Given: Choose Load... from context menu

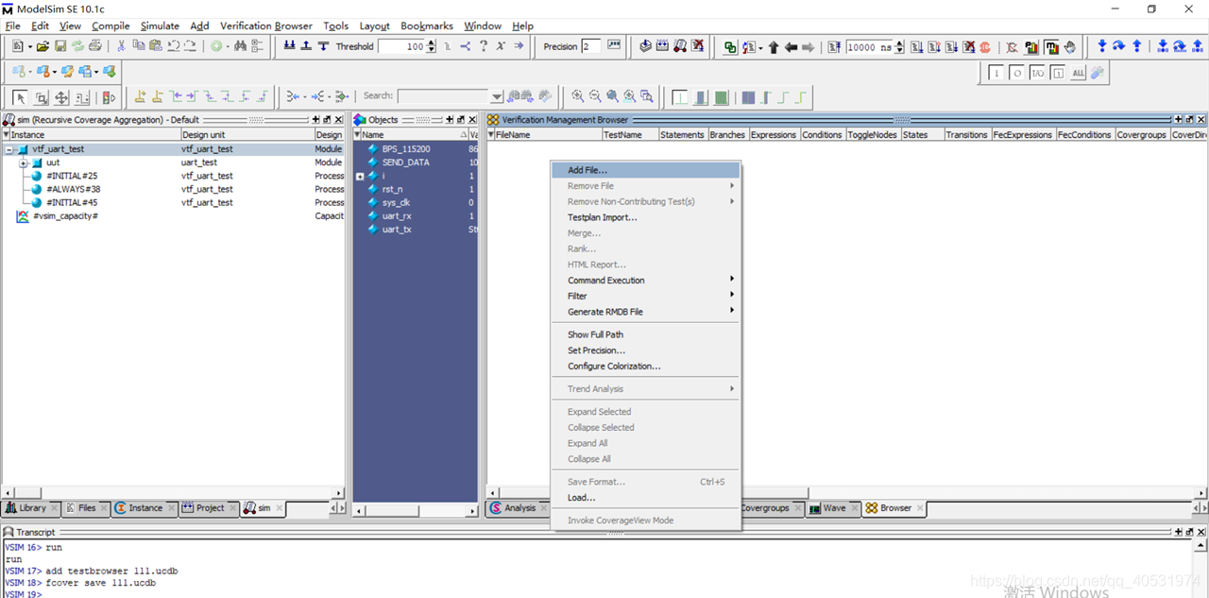Looking at the screenshot, I should click(x=645, y=498).
